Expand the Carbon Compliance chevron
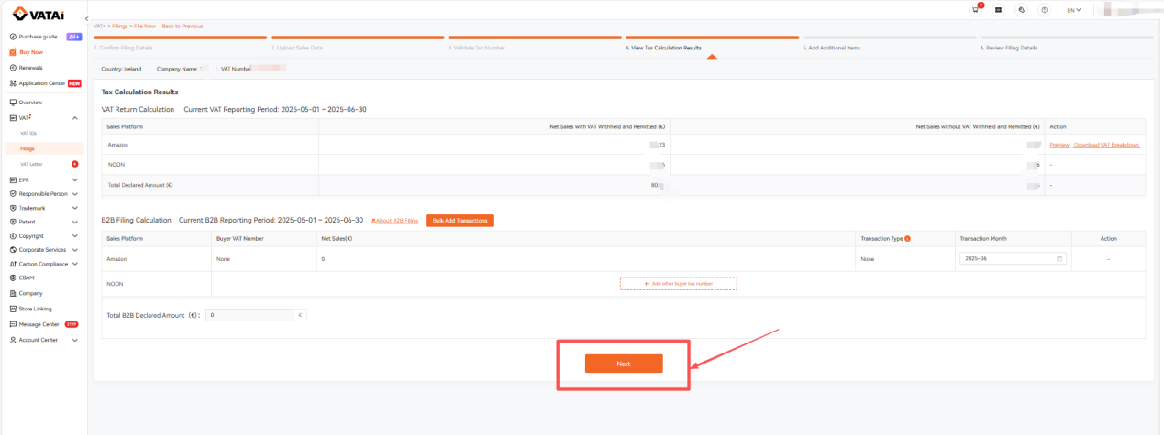This screenshot has width=1164, height=435. (75, 264)
